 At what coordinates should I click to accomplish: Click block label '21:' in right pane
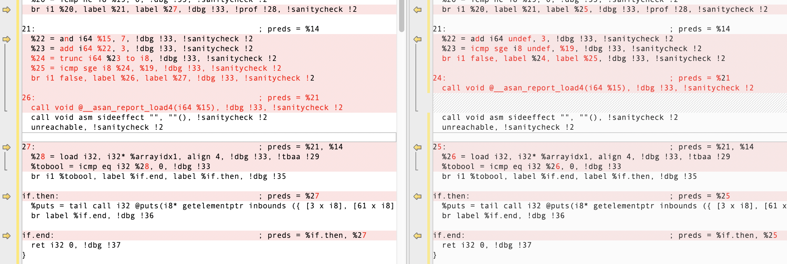[x=439, y=29]
